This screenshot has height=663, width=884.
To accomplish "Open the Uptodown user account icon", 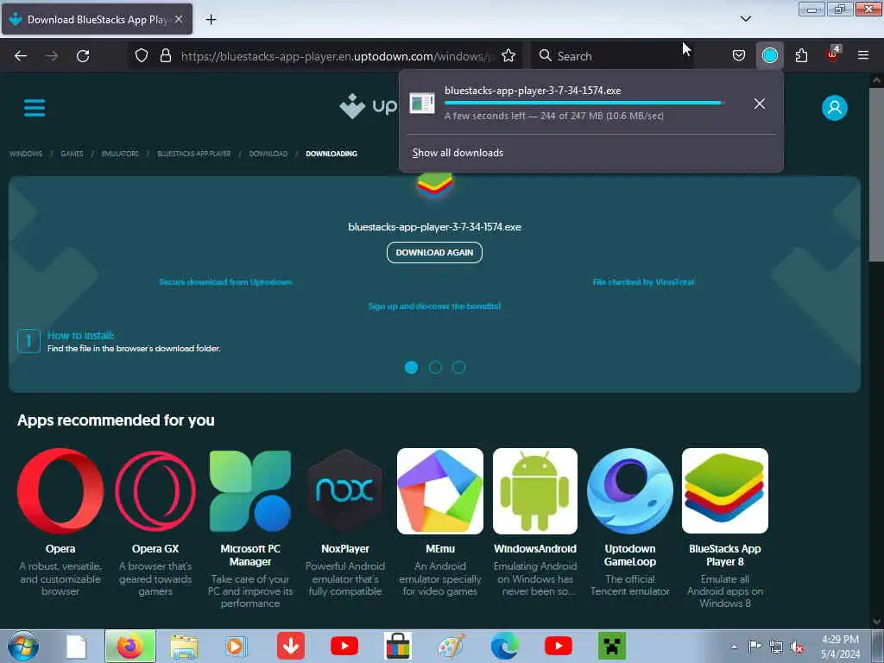I will pos(835,108).
